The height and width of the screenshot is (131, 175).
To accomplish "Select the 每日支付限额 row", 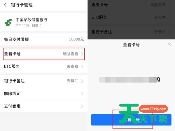I will [44, 39].
